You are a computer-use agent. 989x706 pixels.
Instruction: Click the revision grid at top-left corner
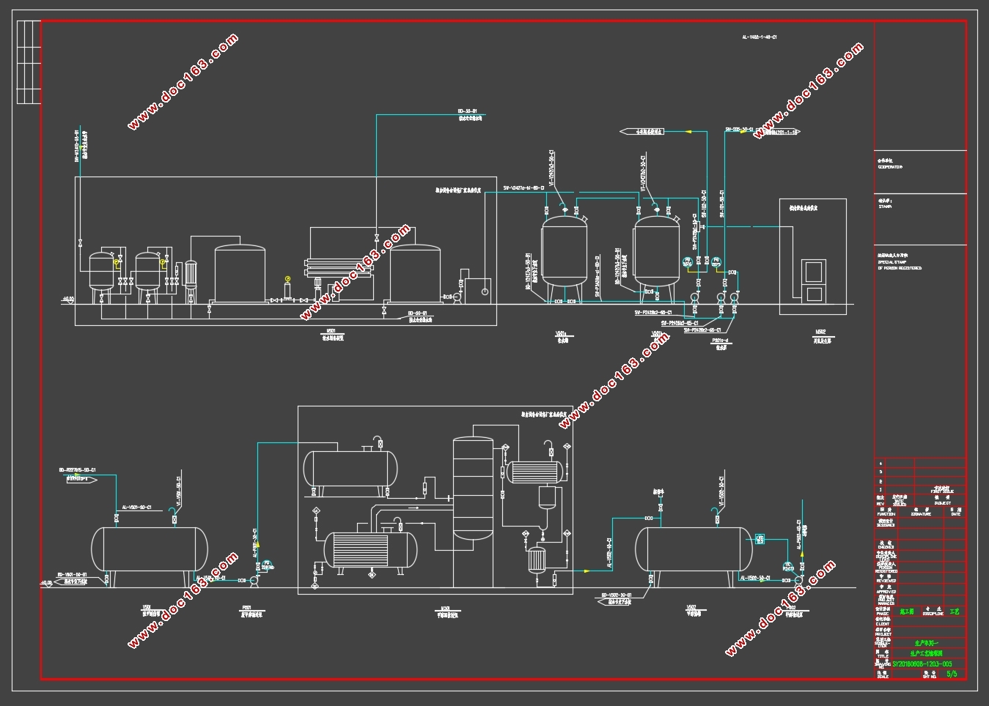(x=28, y=62)
